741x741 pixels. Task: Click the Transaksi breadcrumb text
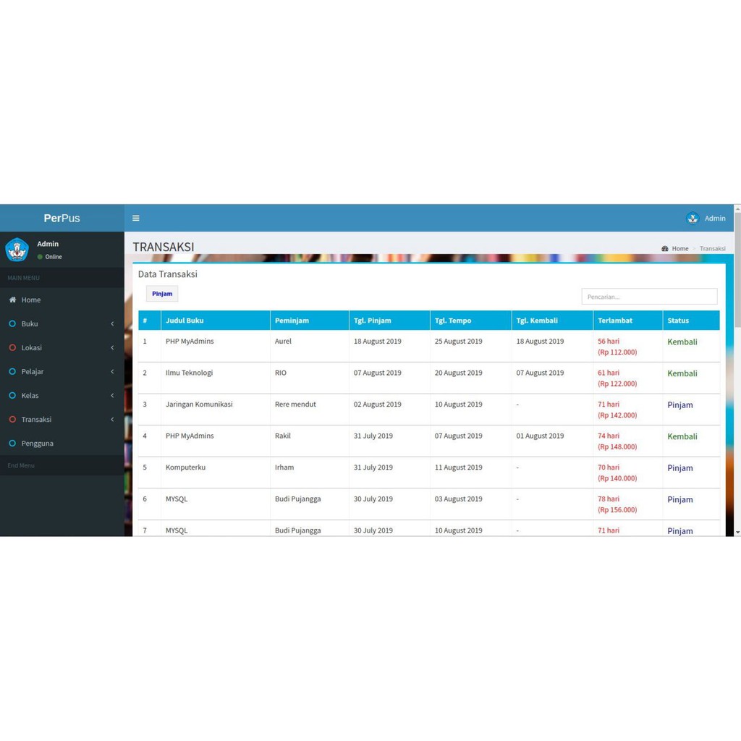click(x=712, y=249)
